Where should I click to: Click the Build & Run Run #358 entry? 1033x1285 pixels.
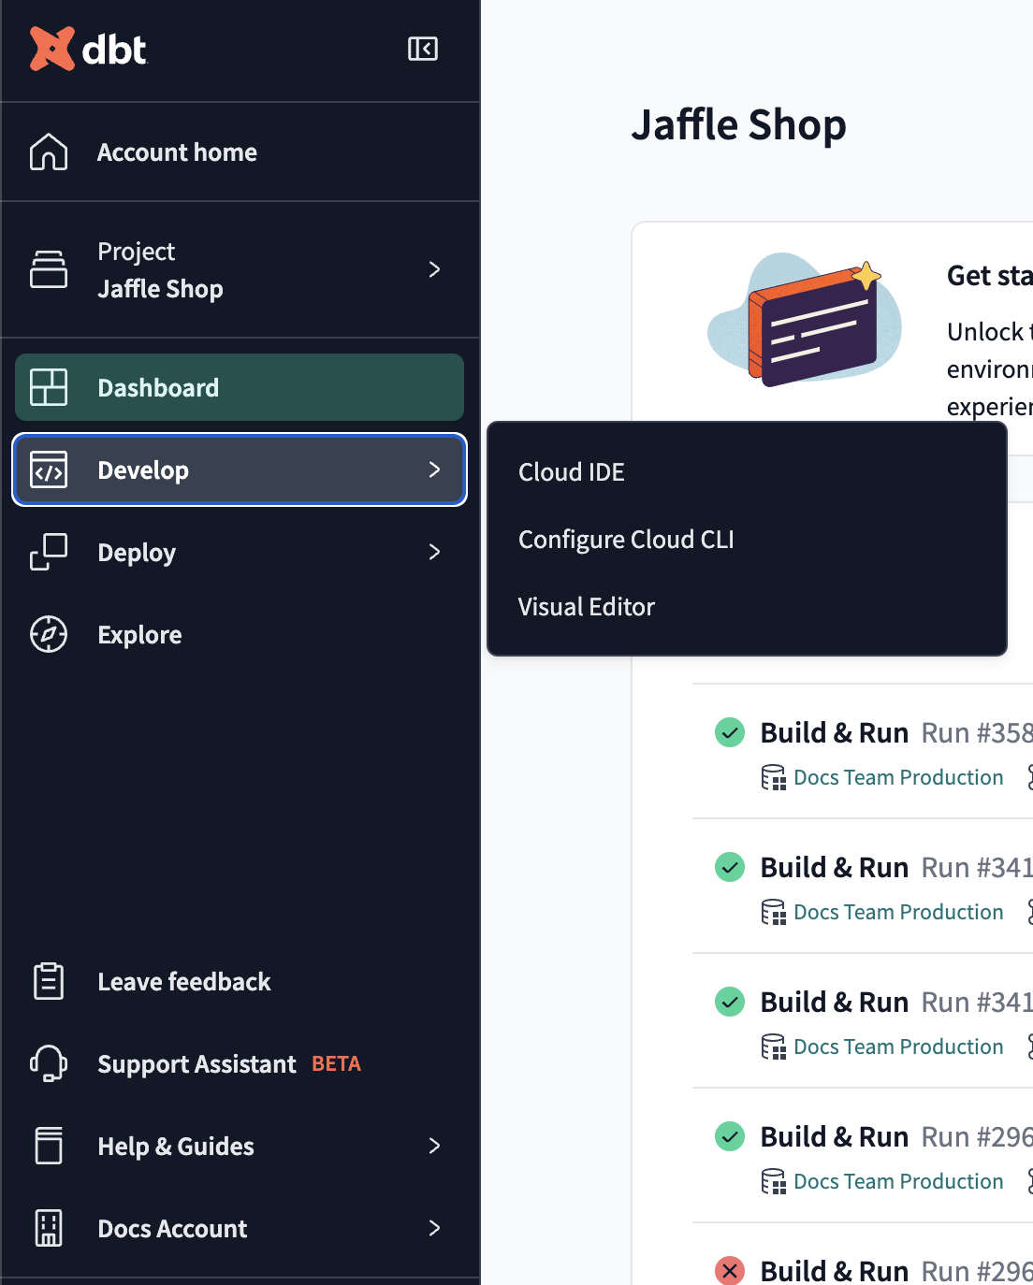coord(834,732)
